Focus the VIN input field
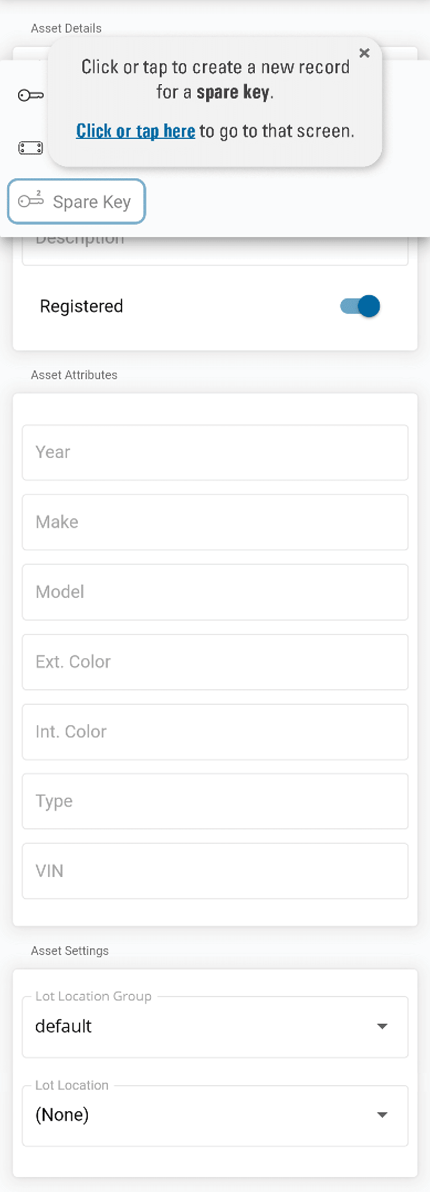Image resolution: width=430 pixels, height=1192 pixels. tap(214, 871)
